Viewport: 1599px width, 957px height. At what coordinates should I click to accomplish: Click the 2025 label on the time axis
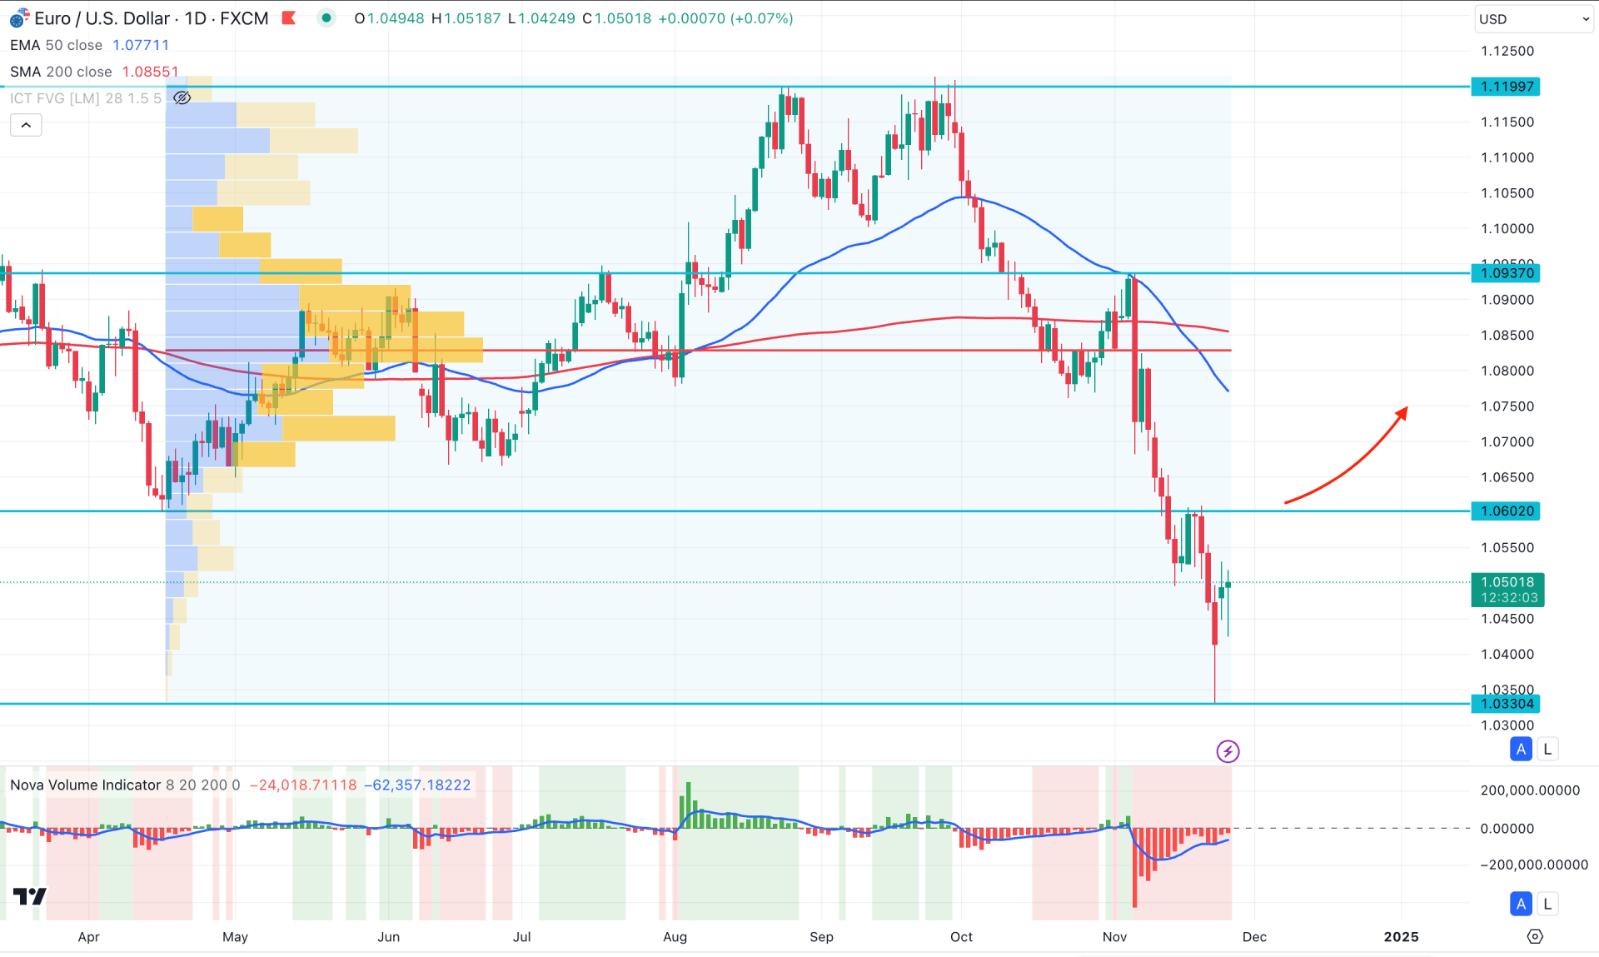tap(1401, 937)
